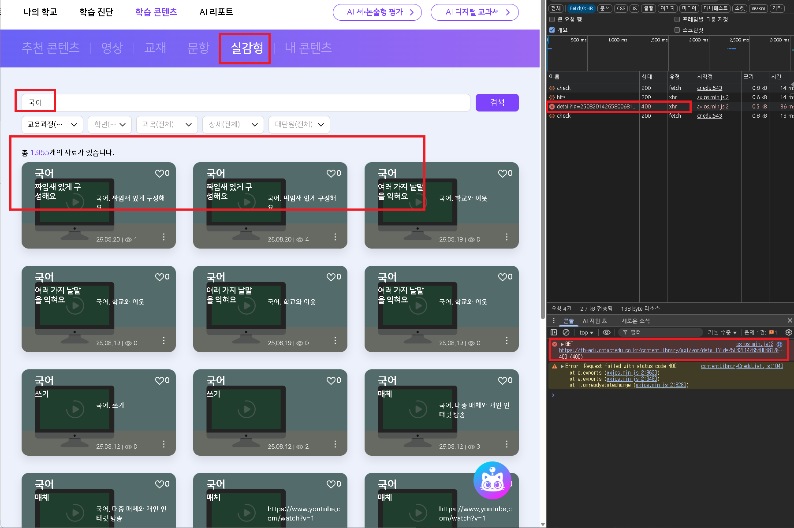The image size is (794, 528).
Task: Enable the 스크린샷 checkbox
Action: pyautogui.click(x=677, y=30)
